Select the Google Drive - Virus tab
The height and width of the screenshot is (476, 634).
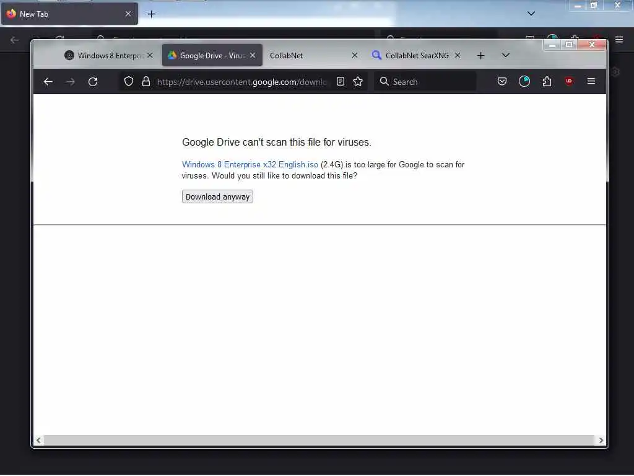click(212, 55)
